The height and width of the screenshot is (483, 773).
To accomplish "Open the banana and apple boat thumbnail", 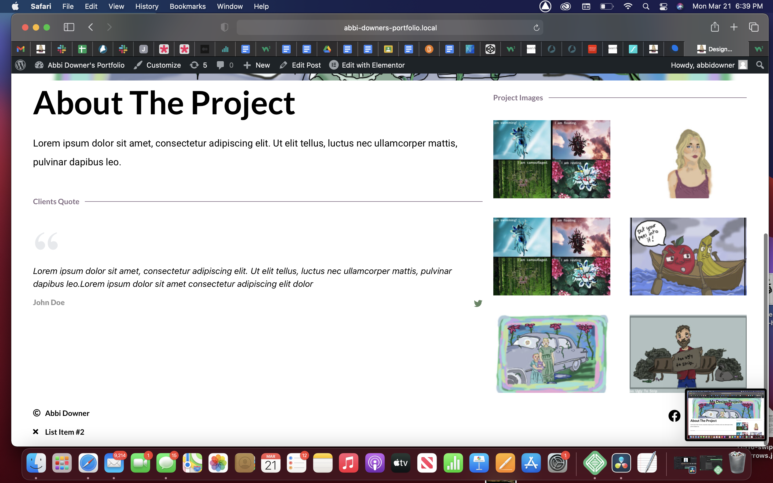I will [688, 256].
